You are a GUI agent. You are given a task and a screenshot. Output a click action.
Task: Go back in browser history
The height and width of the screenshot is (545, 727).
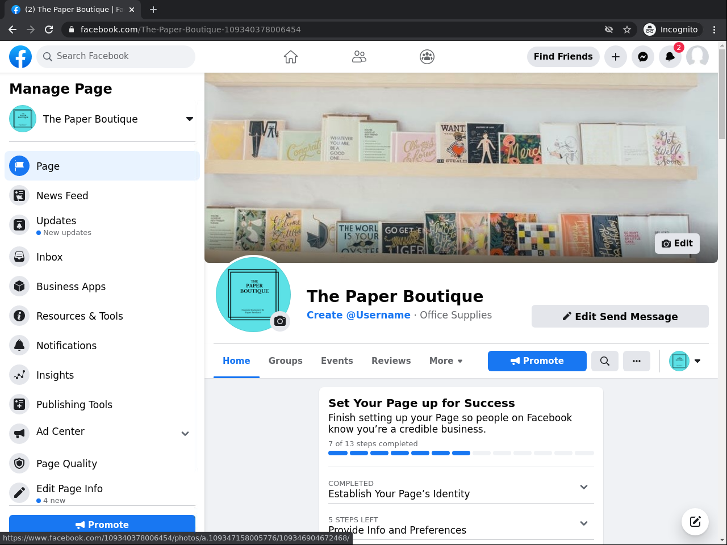click(x=12, y=30)
